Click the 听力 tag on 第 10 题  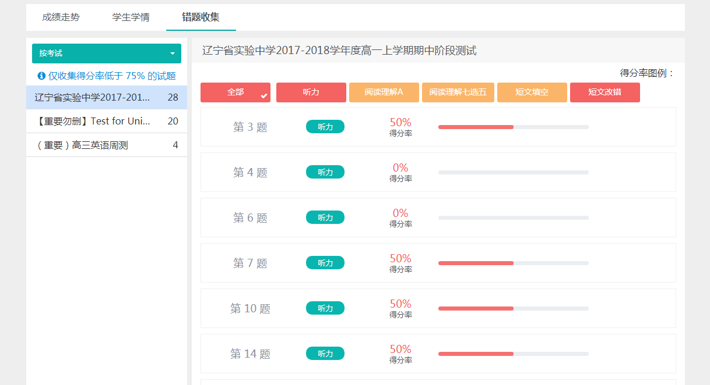(325, 308)
